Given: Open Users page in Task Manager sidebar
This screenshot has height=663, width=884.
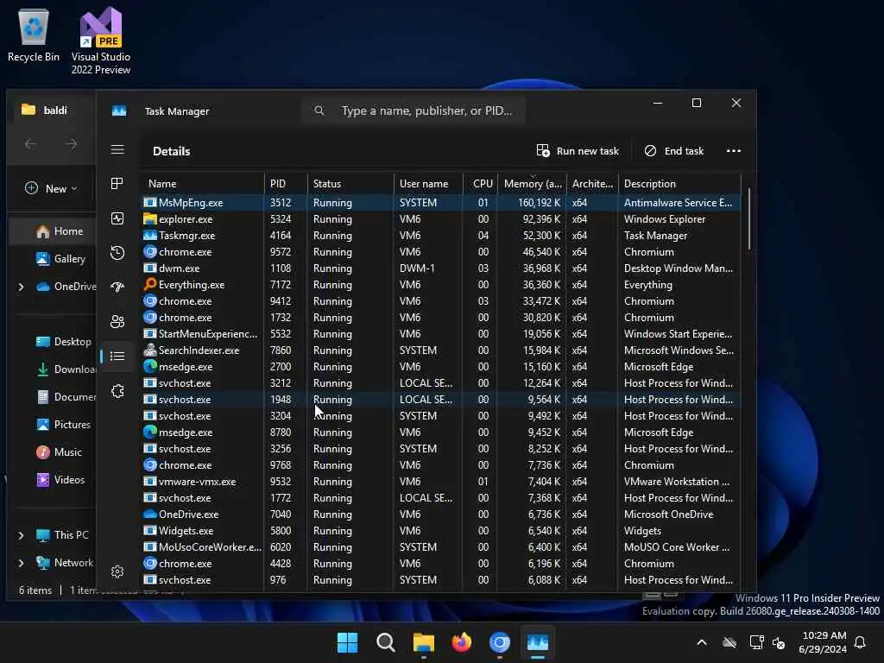Looking at the screenshot, I should click(x=117, y=321).
